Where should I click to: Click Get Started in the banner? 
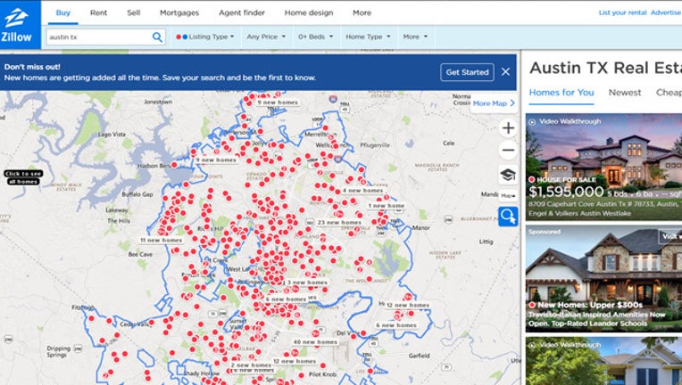[x=467, y=72]
